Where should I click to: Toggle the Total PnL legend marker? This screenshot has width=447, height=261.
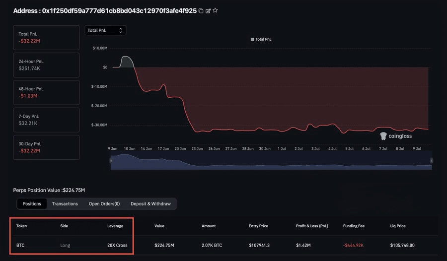252,39
